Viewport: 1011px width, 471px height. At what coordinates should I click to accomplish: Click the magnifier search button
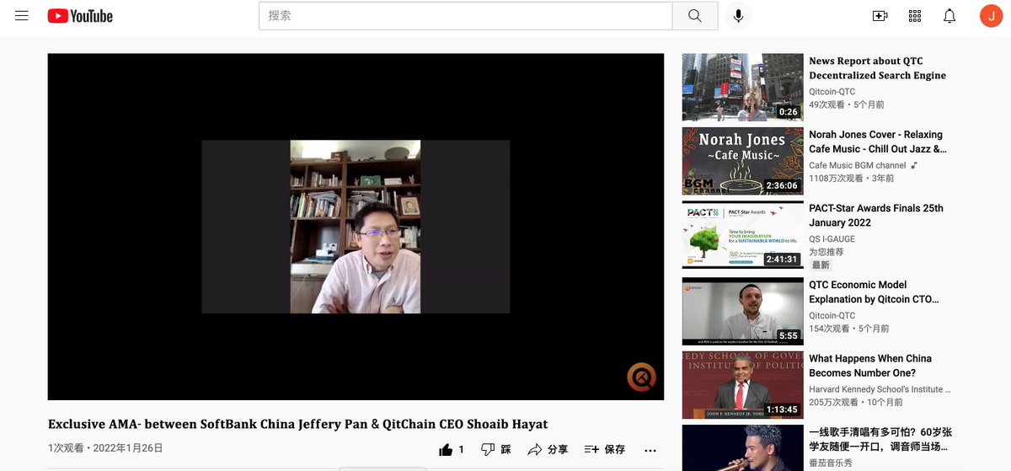(695, 16)
